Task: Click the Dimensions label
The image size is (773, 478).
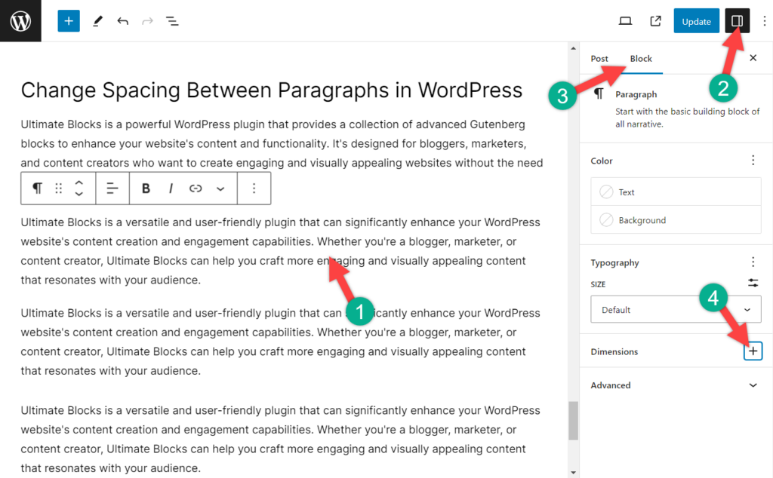Action: coord(614,351)
